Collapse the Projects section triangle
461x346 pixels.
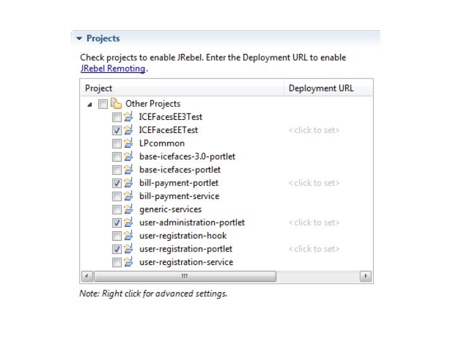79,39
